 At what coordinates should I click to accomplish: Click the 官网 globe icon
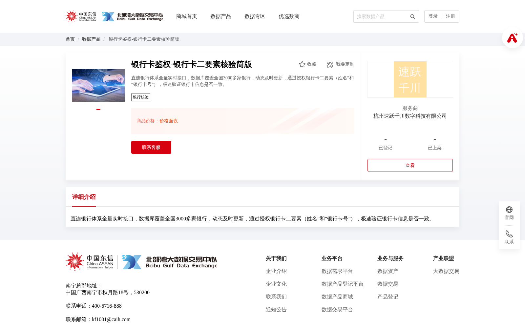point(509,210)
